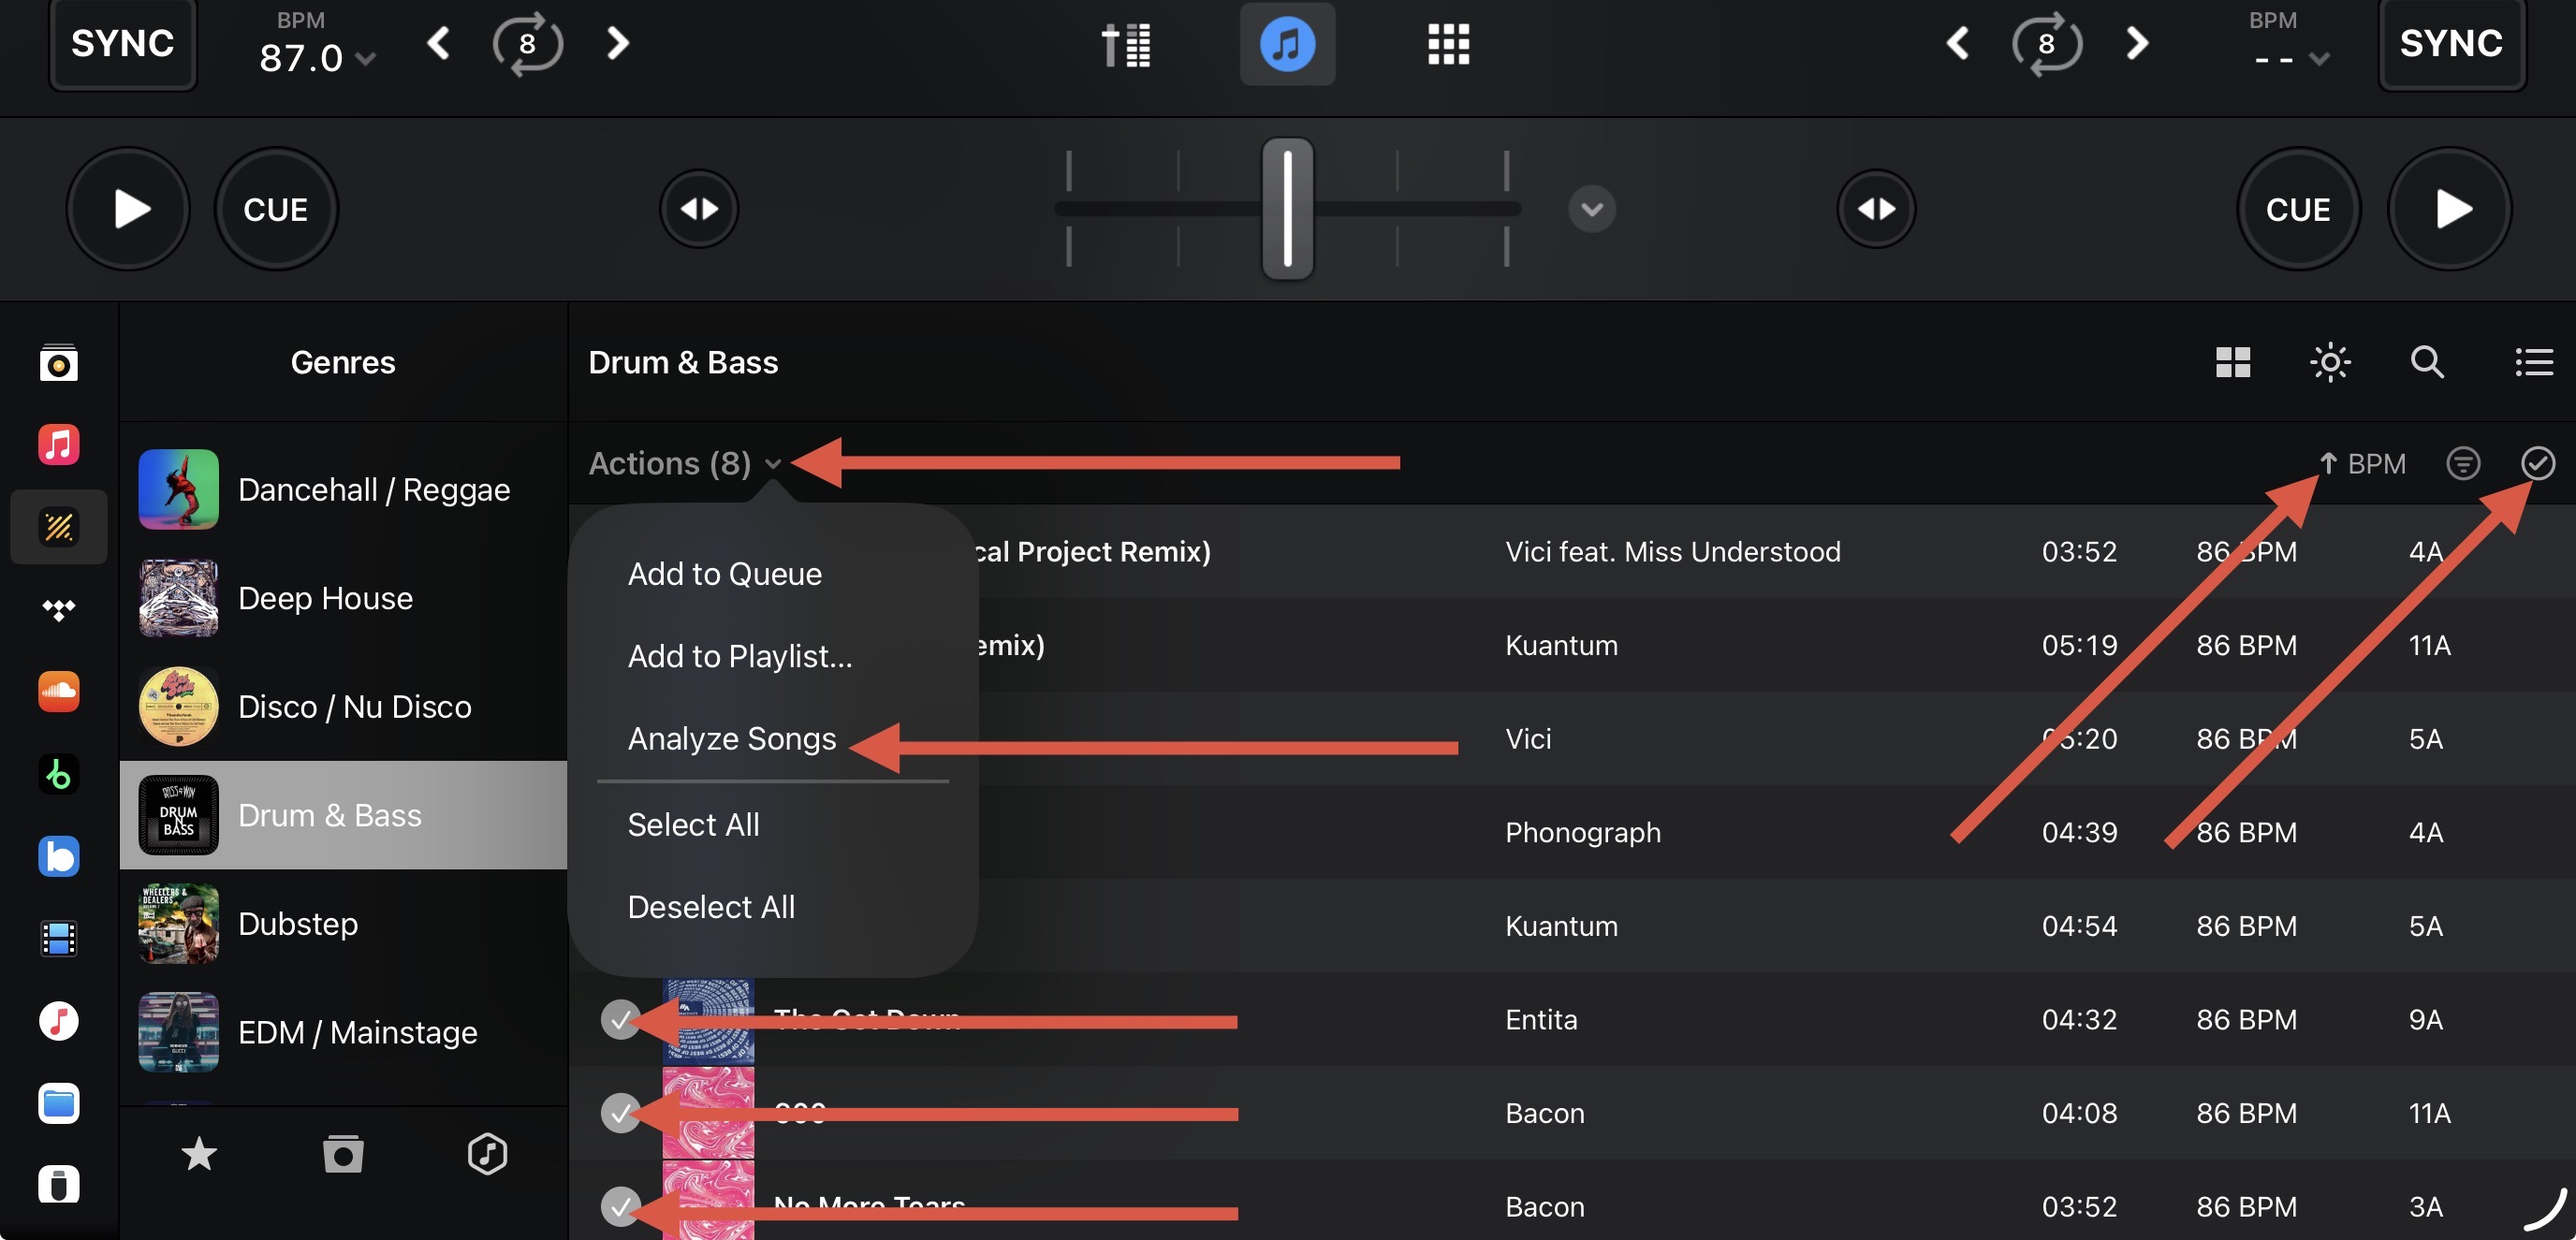Uncheck the No More Tears track

620,1206
